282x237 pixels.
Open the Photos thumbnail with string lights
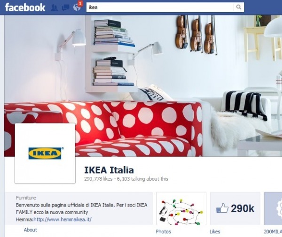point(181,209)
